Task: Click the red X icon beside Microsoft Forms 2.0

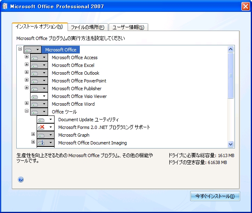Action: coord(42,127)
